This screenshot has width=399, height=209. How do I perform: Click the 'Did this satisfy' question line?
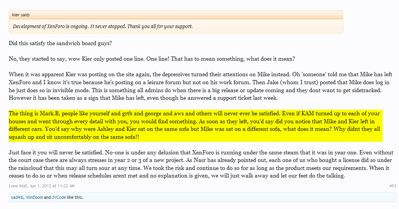tap(60, 43)
